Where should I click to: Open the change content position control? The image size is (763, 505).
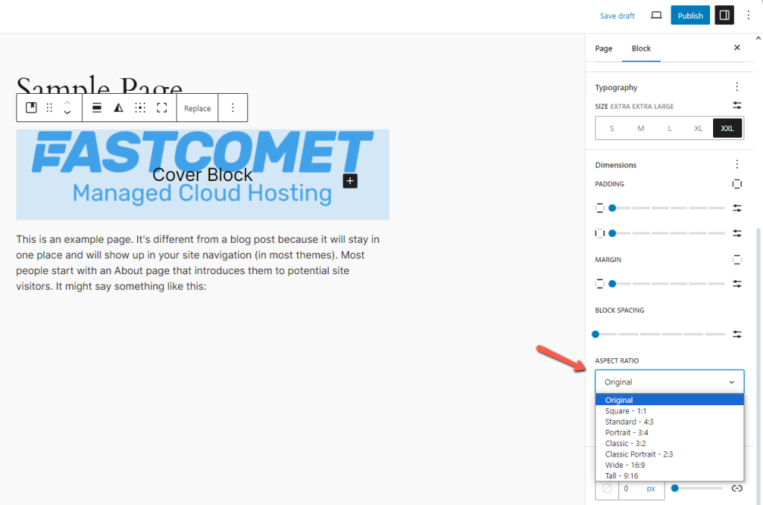click(x=140, y=107)
